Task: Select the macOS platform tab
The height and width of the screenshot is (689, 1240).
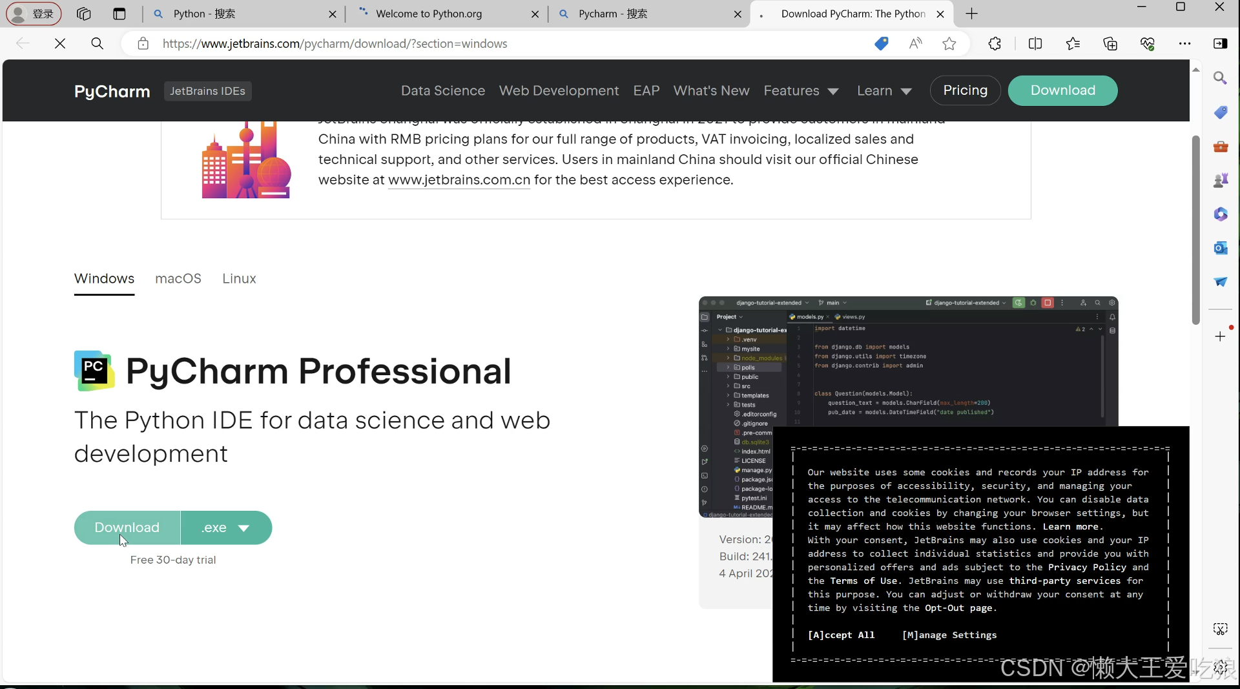Action: [178, 278]
